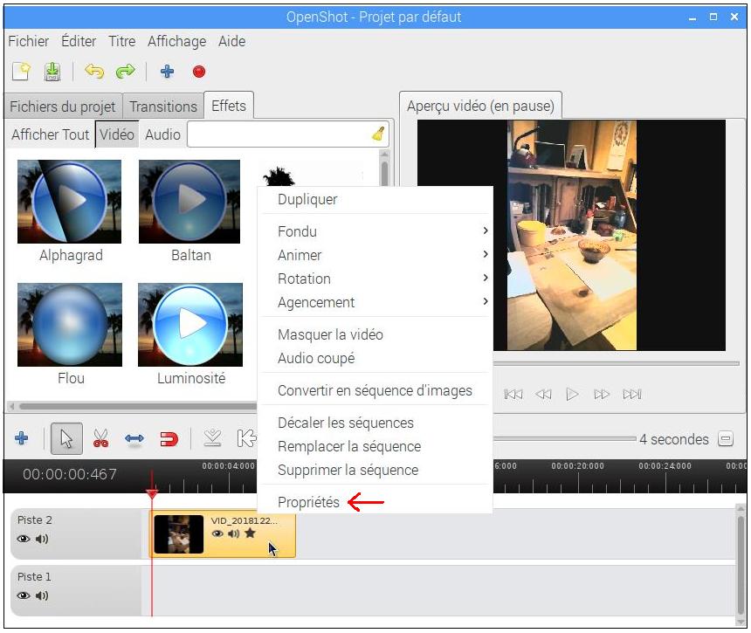Image resolution: width=751 pixels, height=633 pixels.
Task: Rewind the video preview
Action: [x=543, y=394]
